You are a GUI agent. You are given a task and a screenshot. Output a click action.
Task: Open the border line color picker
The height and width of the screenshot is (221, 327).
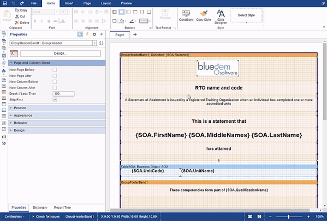pos(133,21)
